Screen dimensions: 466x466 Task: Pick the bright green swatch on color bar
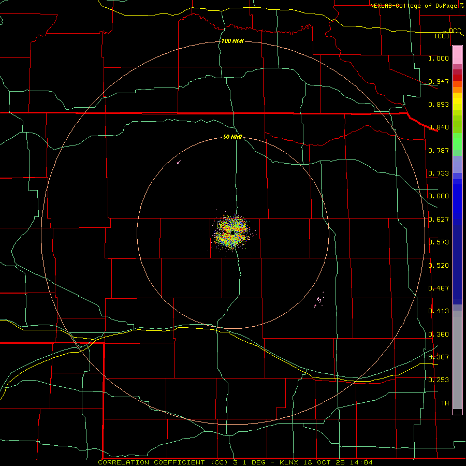[457, 141]
